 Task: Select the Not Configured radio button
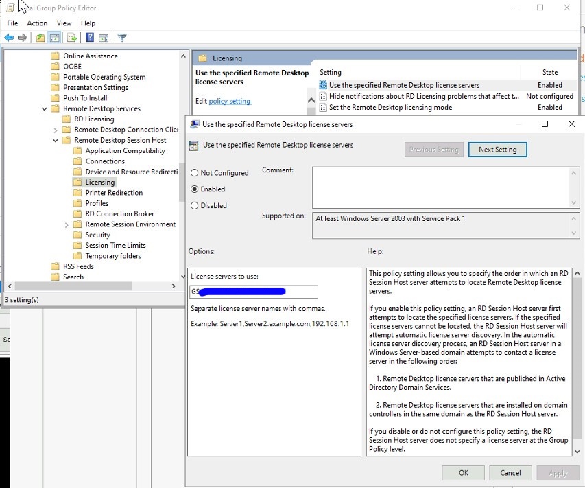[x=196, y=172]
